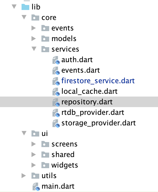Viewport: 158px width, 192px height.
Task: Open auth.dart file name
Action: (x=77, y=60)
